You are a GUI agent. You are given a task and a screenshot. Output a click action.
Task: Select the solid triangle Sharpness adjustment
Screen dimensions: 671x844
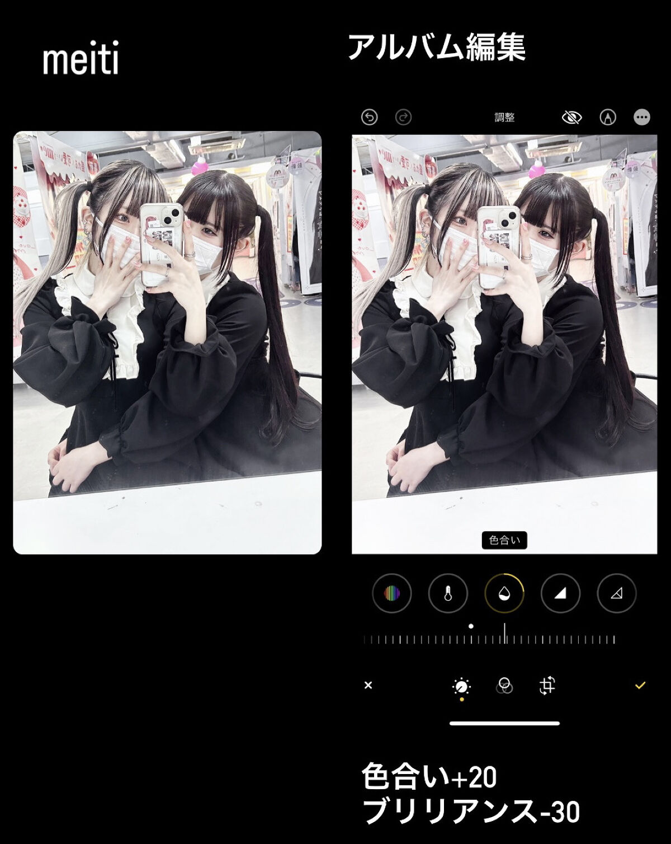point(560,593)
